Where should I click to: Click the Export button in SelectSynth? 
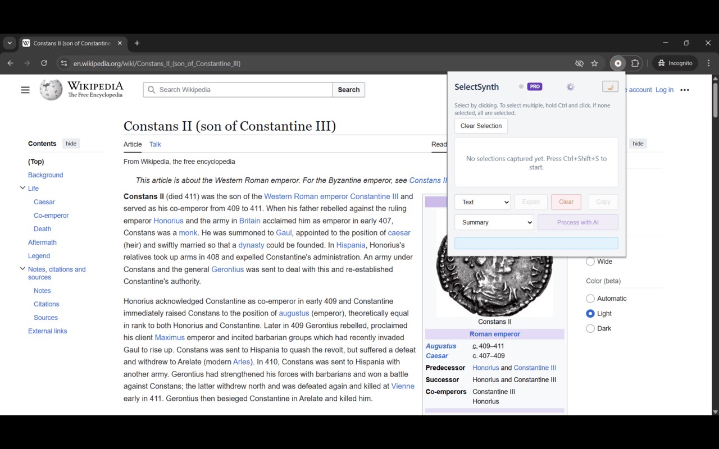(531, 202)
